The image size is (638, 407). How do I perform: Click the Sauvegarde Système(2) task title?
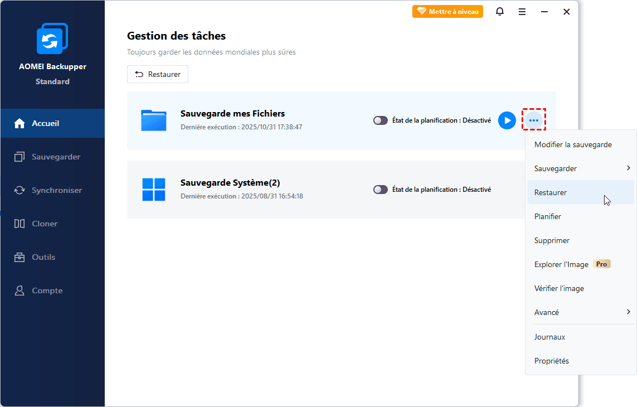coord(230,183)
